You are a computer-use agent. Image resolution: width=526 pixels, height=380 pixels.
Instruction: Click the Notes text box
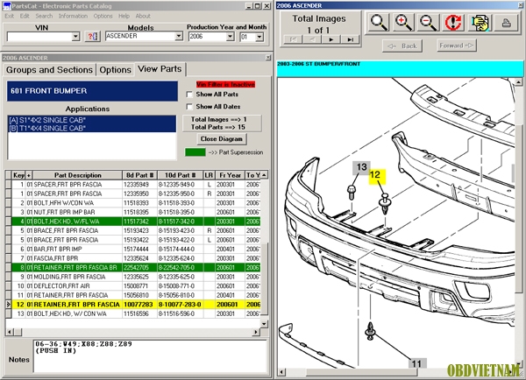(150, 355)
